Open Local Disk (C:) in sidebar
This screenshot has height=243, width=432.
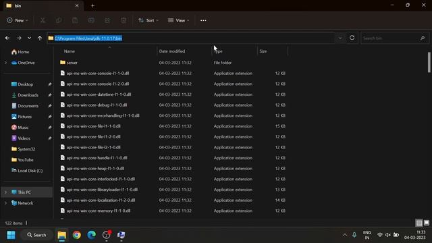point(27,171)
